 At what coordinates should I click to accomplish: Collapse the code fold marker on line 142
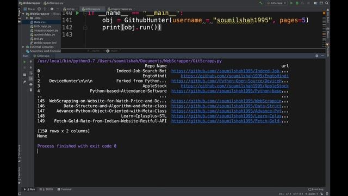[x=85, y=28]
